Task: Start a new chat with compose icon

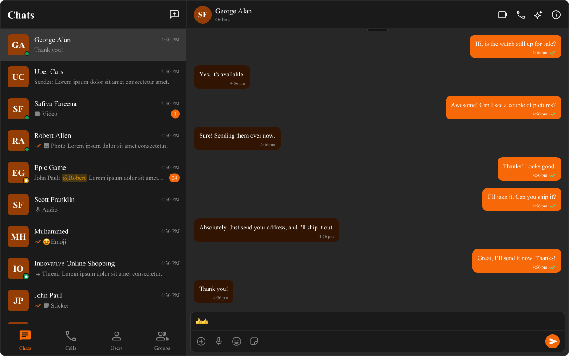Action: point(174,15)
